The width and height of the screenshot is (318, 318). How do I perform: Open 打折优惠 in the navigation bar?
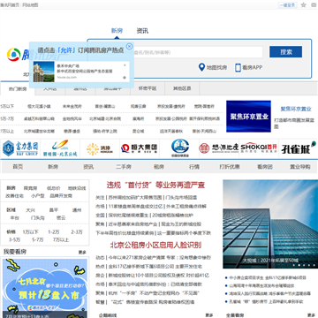230,167
